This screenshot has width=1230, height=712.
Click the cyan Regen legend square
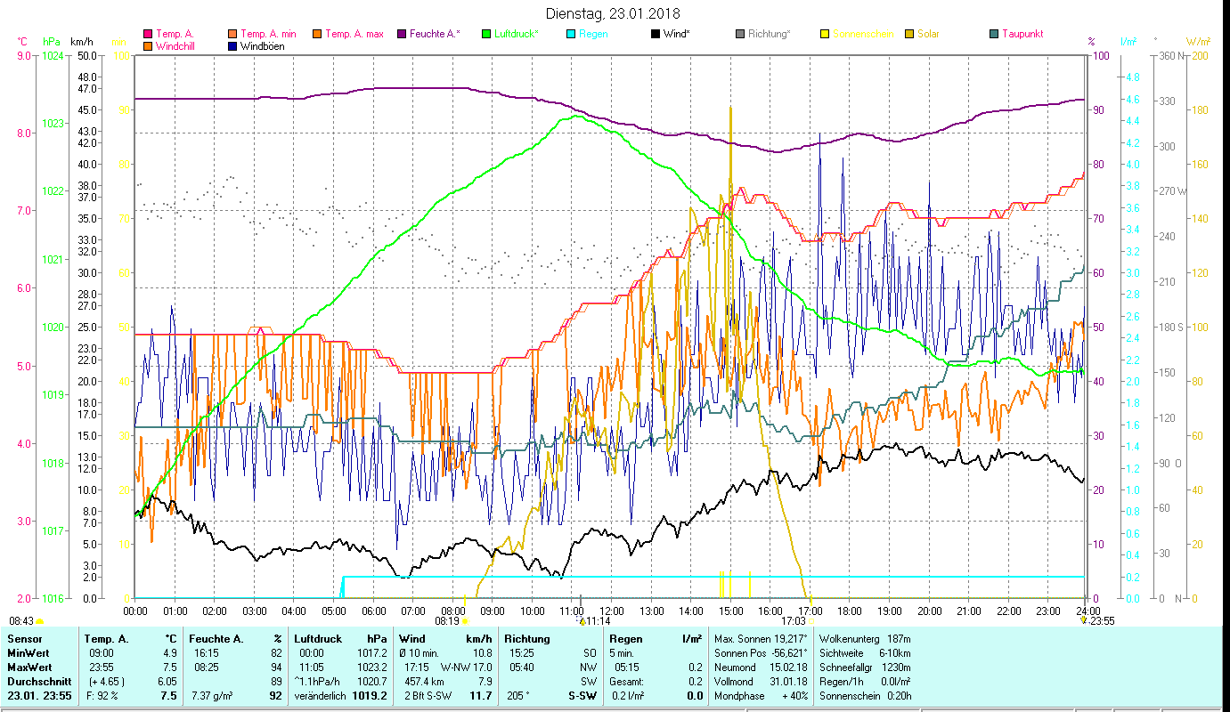click(x=571, y=35)
